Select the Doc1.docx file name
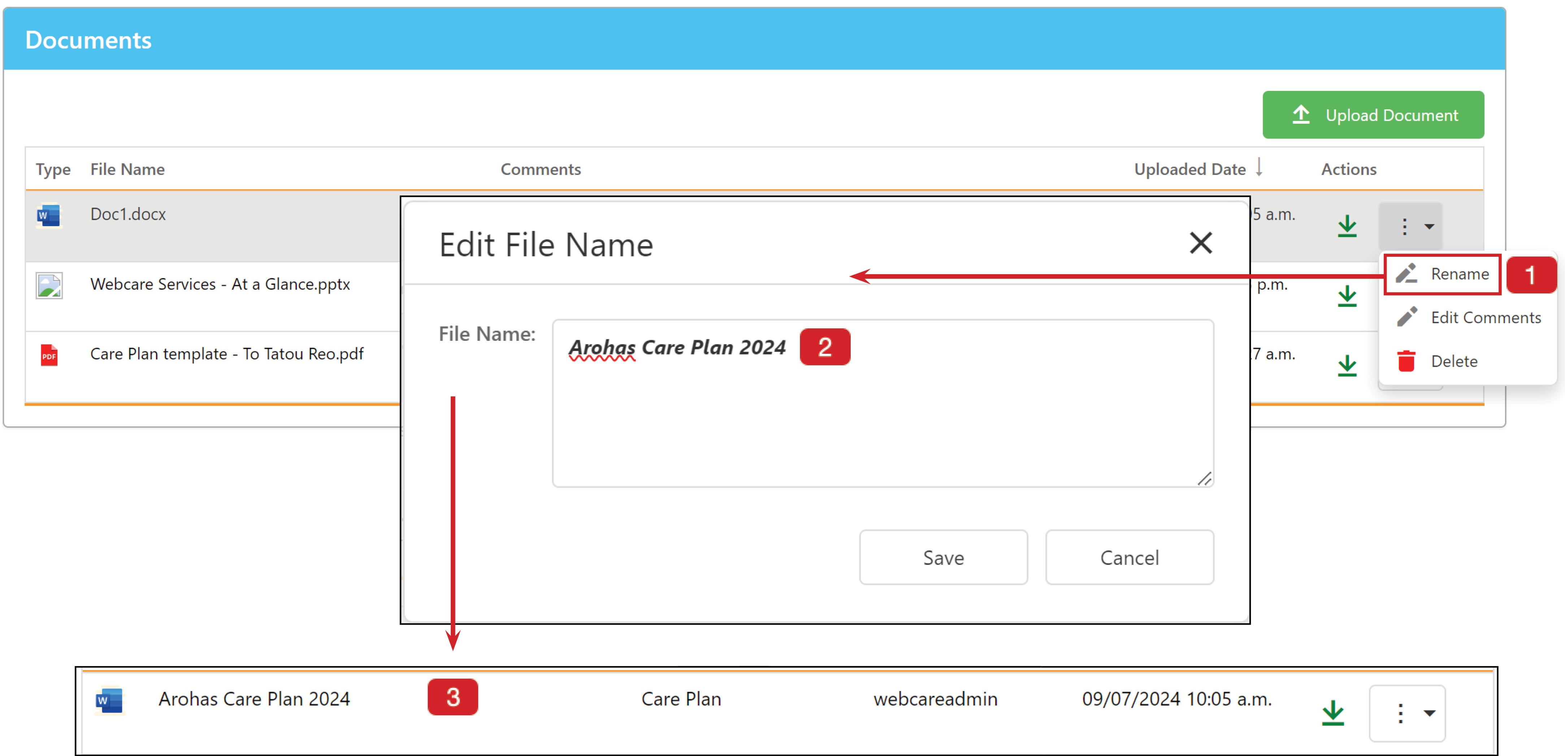 [128, 214]
